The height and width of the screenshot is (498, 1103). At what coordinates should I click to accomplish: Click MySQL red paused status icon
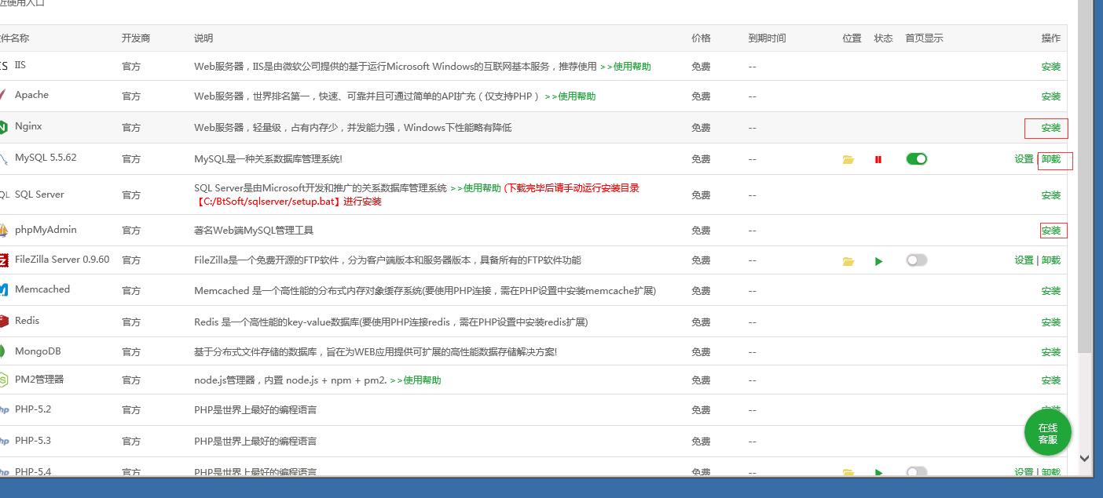tap(878, 159)
